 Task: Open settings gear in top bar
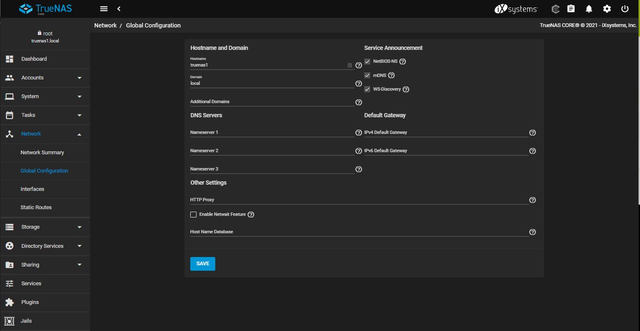coord(607,9)
